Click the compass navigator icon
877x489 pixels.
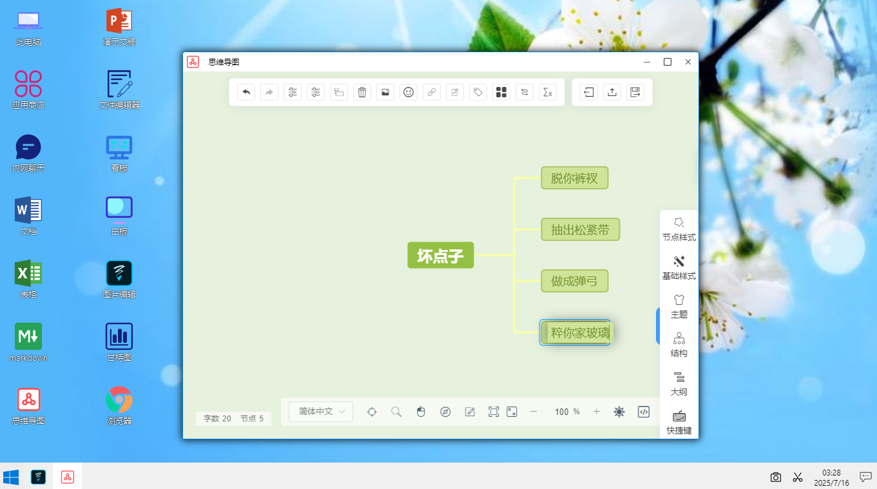(445, 412)
